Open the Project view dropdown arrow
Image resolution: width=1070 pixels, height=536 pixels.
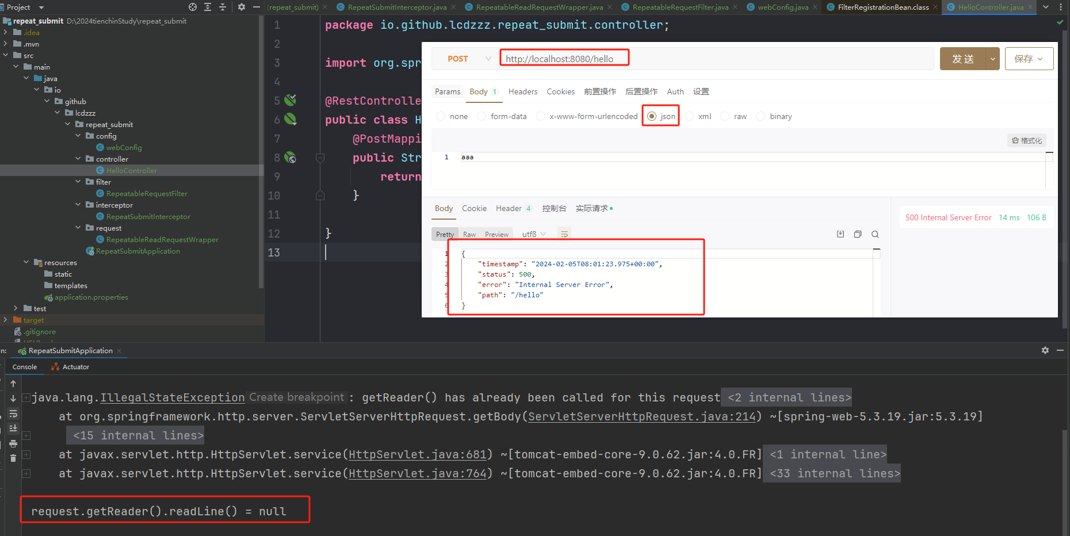[41, 7]
